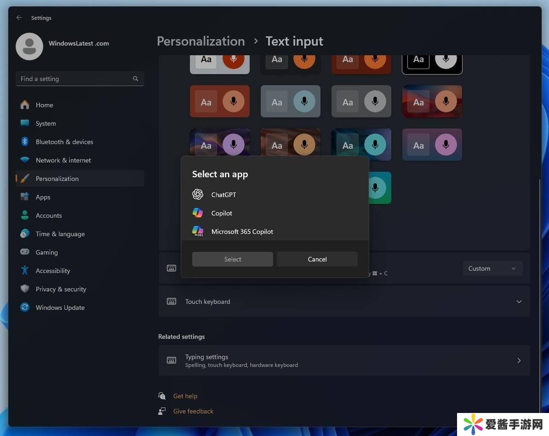The image size is (549, 436).
Task: Open the Get help link
Action: pos(185,396)
